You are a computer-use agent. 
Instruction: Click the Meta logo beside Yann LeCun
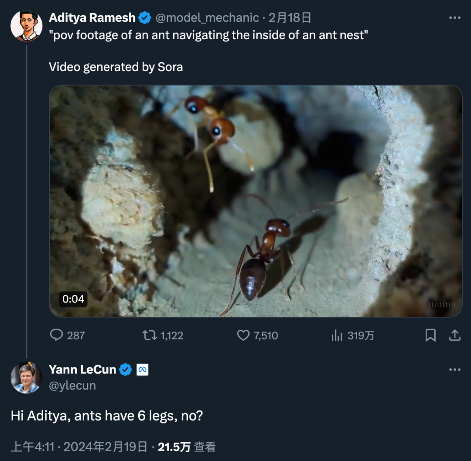(x=142, y=369)
